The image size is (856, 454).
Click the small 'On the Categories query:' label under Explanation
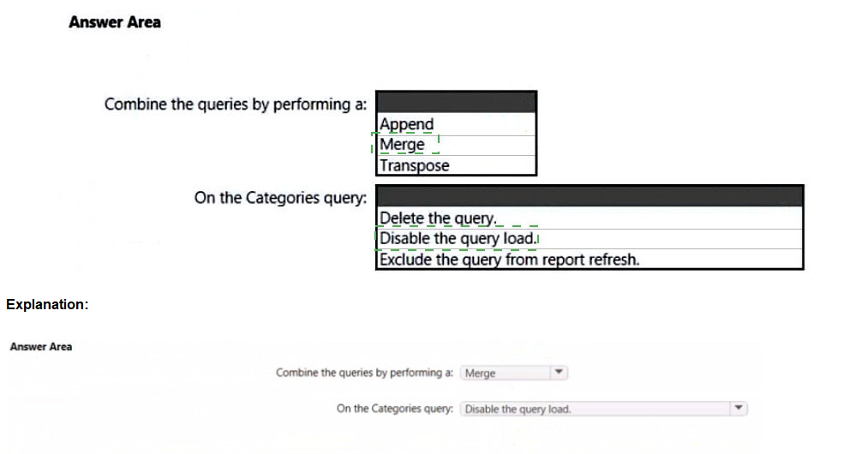395,409
